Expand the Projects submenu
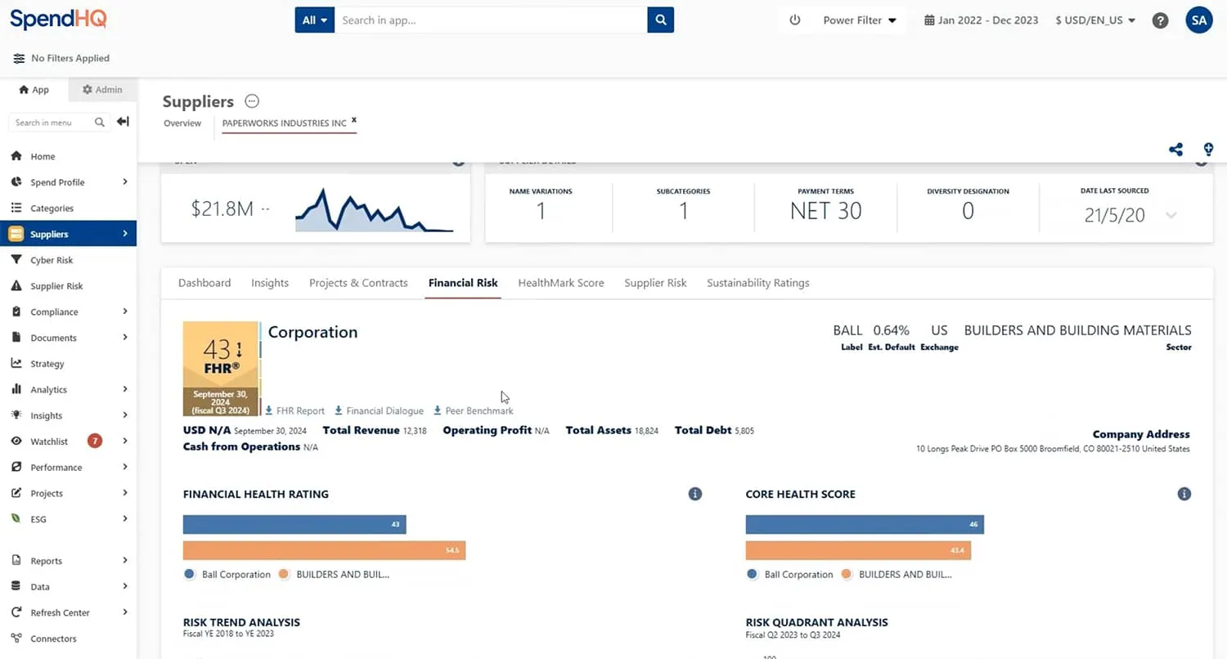 coord(125,494)
